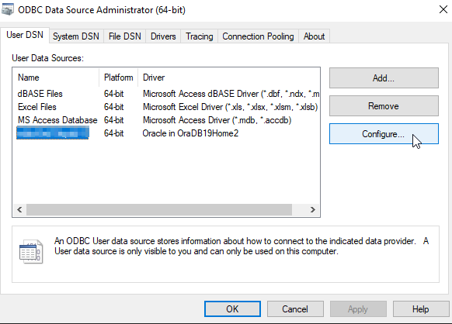Click the Add... button

coord(384,78)
